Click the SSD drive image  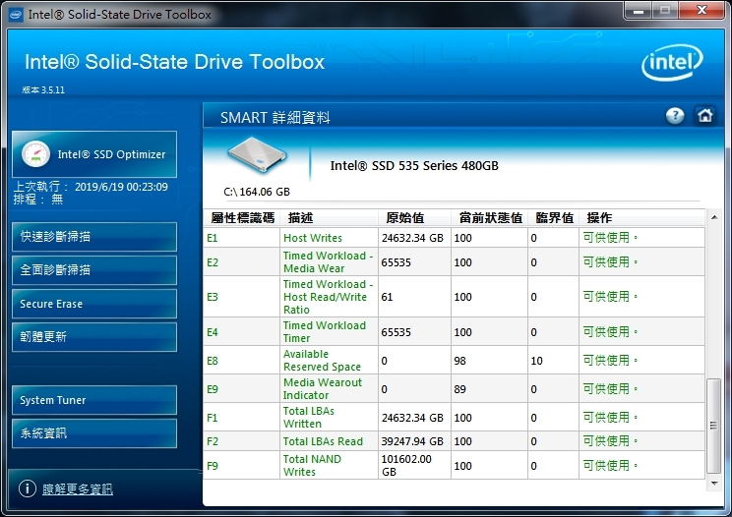point(257,154)
